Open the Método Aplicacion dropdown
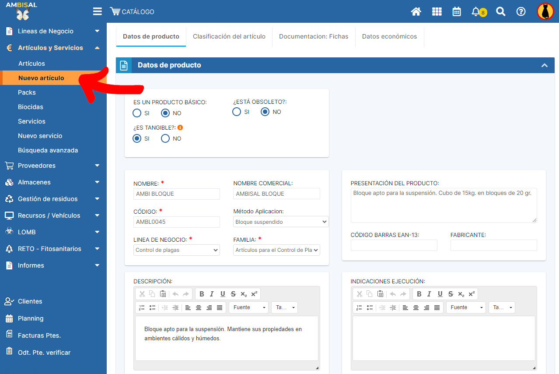 point(280,222)
